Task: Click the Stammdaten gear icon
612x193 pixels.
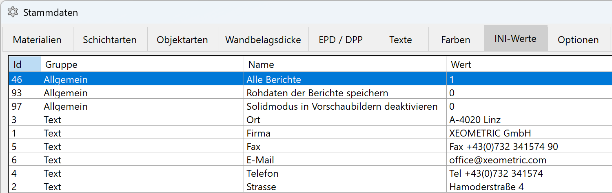Action: click(x=13, y=12)
